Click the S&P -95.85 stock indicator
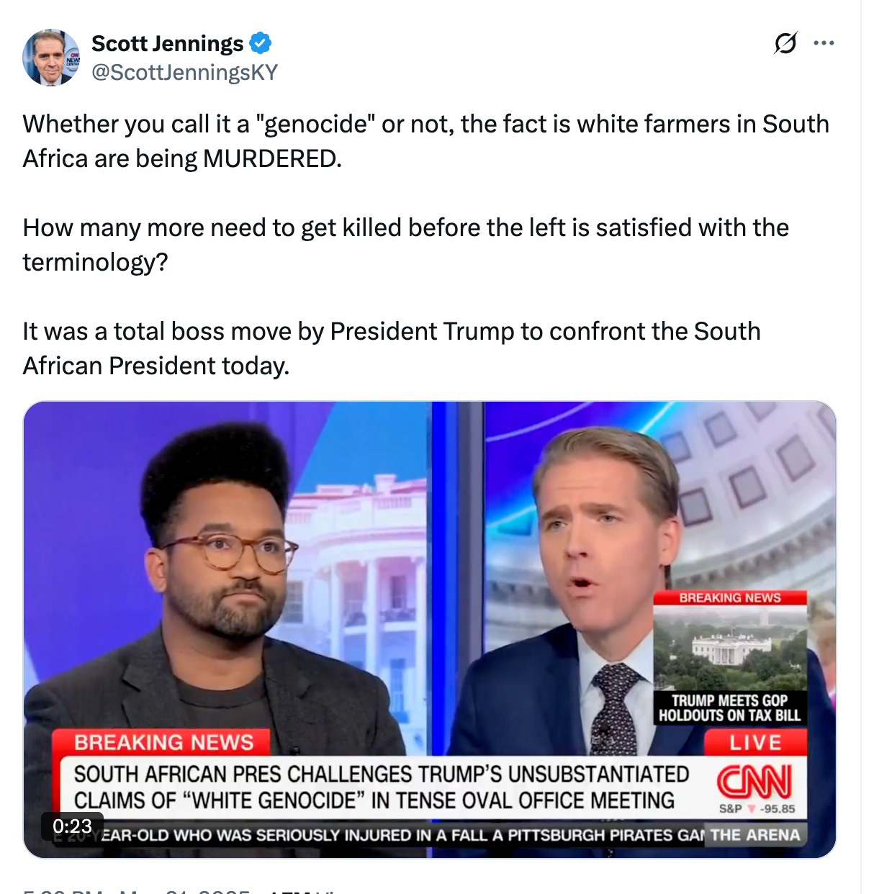874x894 pixels. [757, 809]
